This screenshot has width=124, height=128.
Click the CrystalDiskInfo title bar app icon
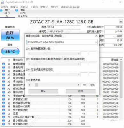pos(2,2)
